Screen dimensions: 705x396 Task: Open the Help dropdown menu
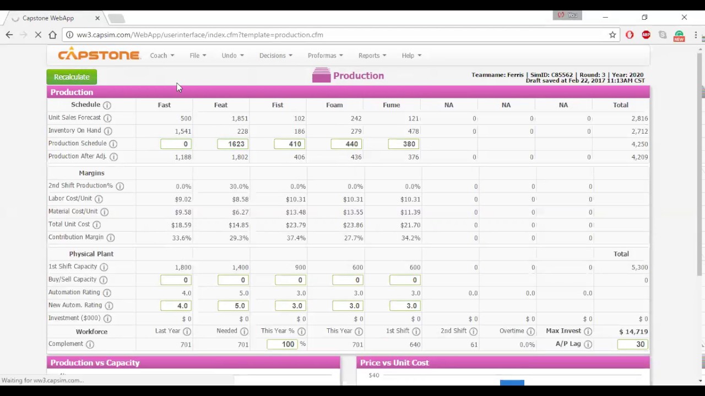tap(411, 56)
